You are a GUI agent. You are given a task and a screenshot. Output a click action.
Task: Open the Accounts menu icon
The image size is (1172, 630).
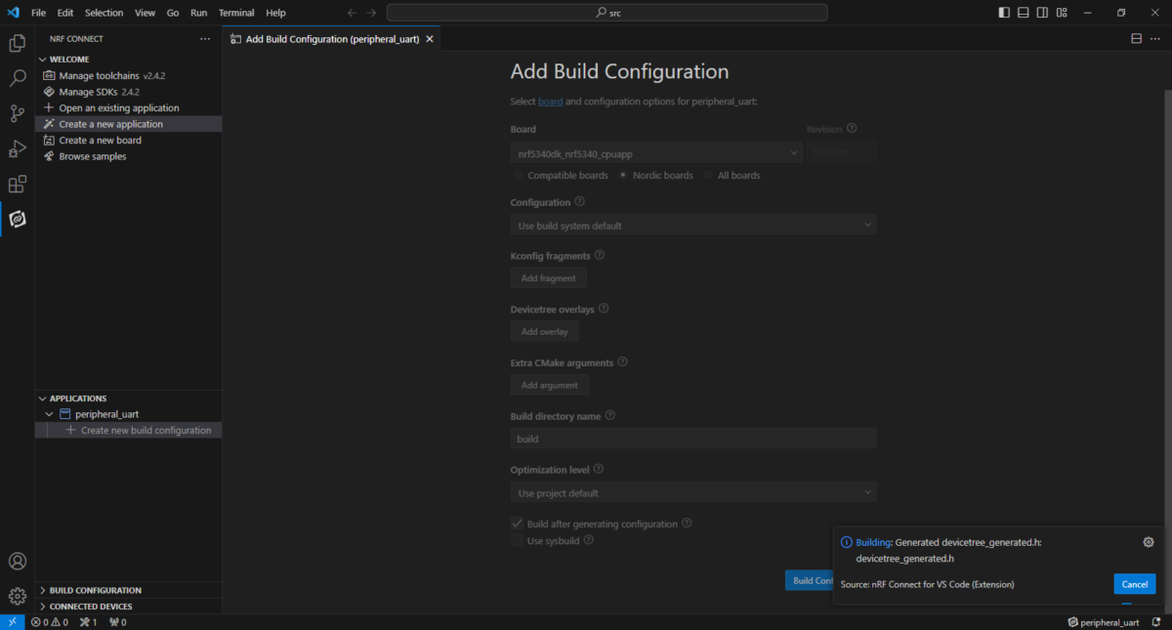(17, 562)
